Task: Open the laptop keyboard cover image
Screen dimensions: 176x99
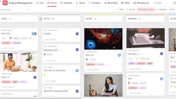Action: coord(145,38)
